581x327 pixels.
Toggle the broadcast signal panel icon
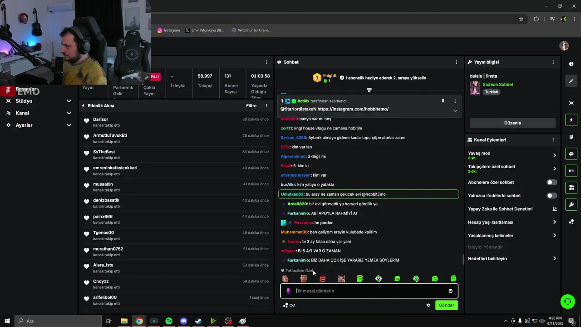(571, 171)
